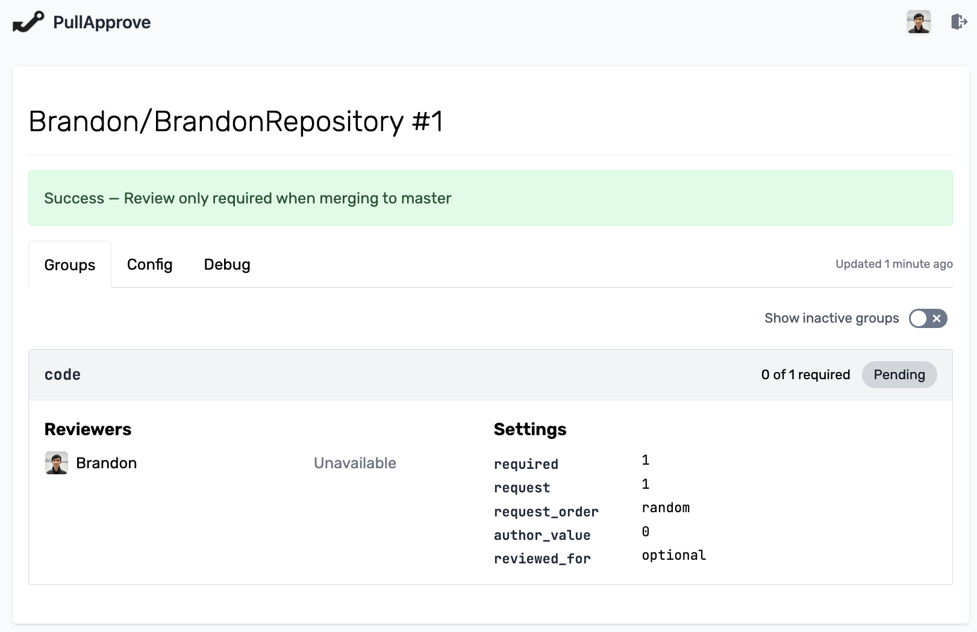Click the logout icon
Viewport: 977px width, 632px height.
[958, 22]
